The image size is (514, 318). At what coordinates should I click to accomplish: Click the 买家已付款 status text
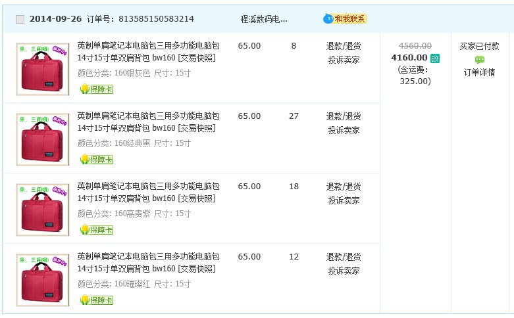tap(479, 46)
